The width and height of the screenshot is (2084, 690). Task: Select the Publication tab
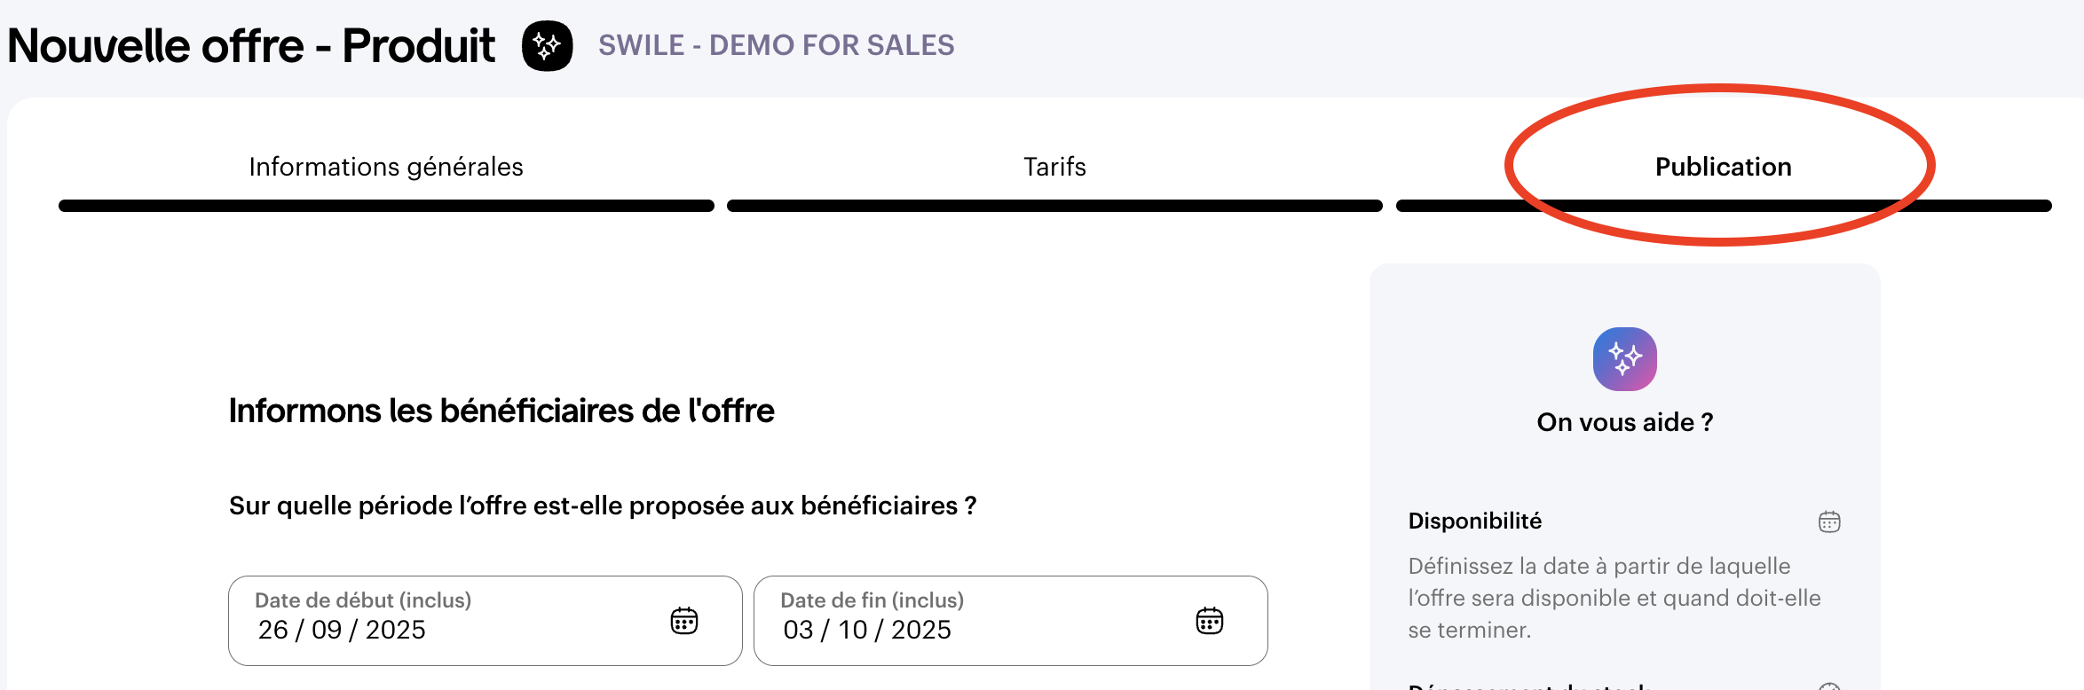(1723, 167)
